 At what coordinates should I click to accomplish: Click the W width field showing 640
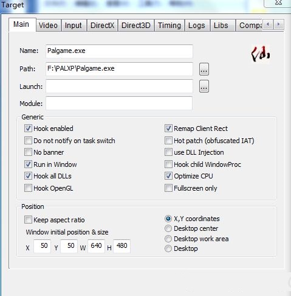pos(96,246)
